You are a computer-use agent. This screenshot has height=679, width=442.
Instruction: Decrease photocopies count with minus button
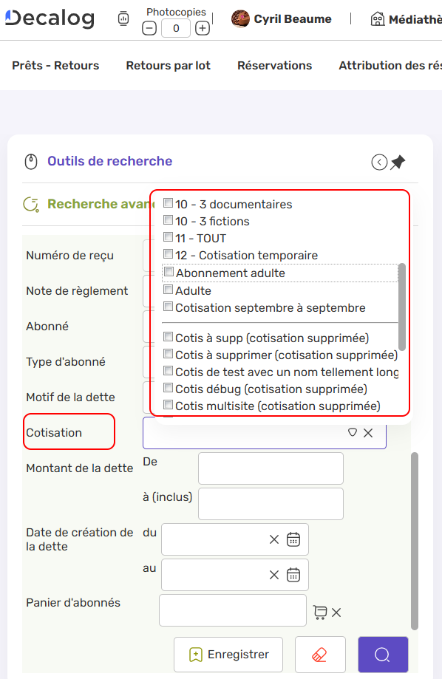tap(149, 29)
